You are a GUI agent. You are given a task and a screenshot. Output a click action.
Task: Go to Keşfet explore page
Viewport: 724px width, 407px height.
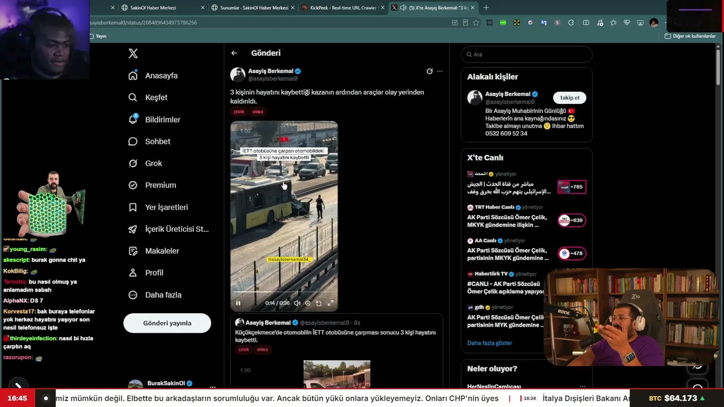pyautogui.click(x=148, y=97)
